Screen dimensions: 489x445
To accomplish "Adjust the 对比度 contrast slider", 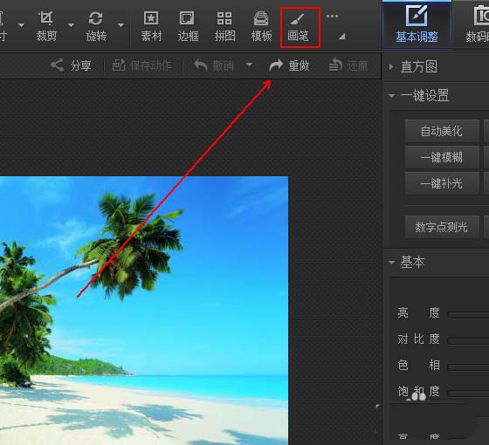I will coord(468,341).
